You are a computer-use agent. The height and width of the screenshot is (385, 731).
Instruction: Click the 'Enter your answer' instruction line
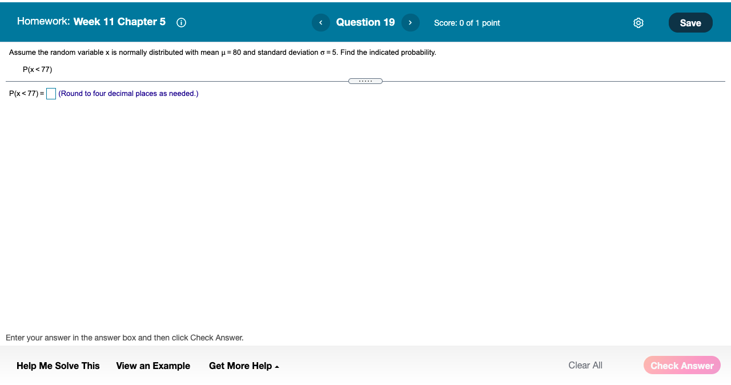(x=124, y=338)
